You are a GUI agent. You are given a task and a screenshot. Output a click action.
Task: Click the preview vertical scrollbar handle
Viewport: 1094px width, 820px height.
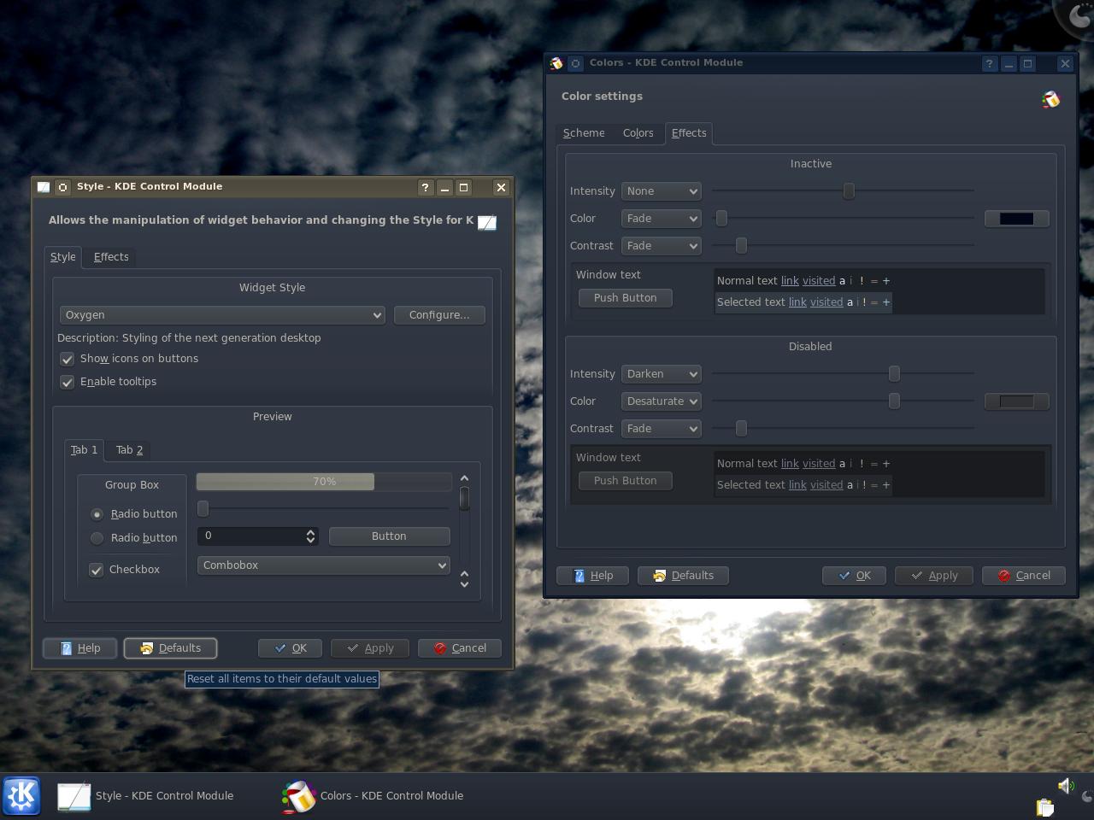(x=464, y=499)
